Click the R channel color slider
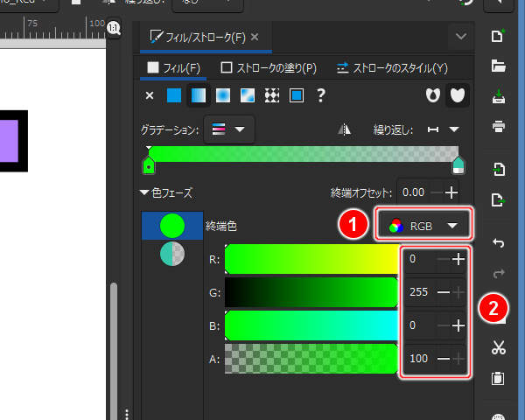Image resolution: width=525 pixels, height=420 pixels. 311,260
